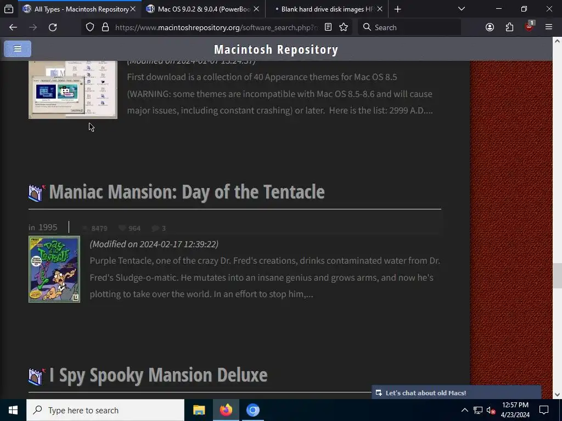Open the clock showing 12:57 PM
This screenshot has height=421, width=562.
click(515, 410)
